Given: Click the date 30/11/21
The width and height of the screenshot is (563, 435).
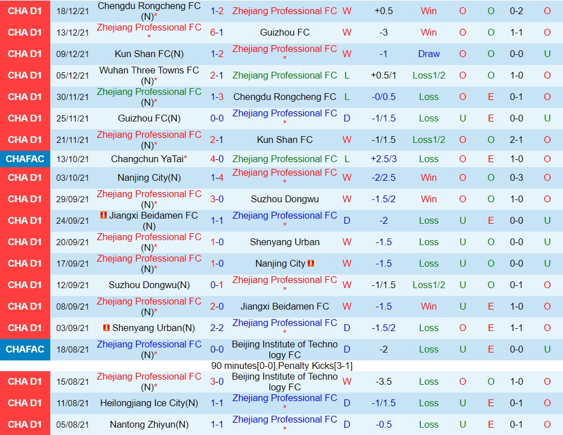Looking at the screenshot, I should [x=72, y=97].
